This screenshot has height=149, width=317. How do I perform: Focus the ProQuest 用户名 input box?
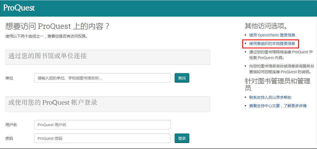(x=102, y=125)
